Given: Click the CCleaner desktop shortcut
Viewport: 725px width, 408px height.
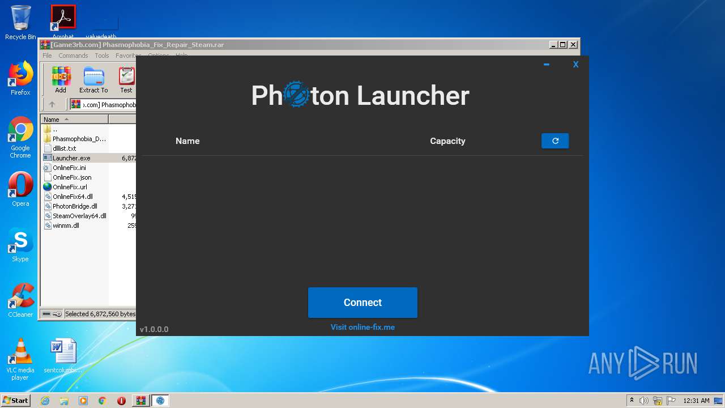Looking at the screenshot, I should coord(20,300).
